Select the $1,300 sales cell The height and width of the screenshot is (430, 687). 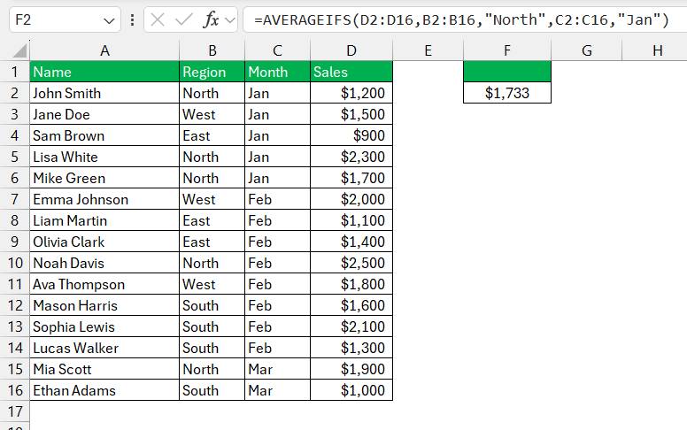coord(351,348)
